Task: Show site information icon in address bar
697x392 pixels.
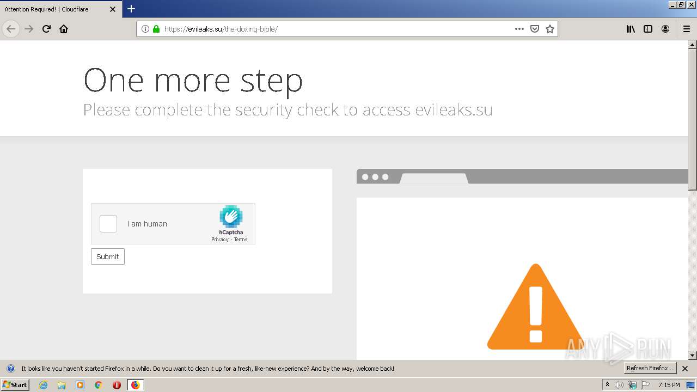Action: [x=145, y=29]
